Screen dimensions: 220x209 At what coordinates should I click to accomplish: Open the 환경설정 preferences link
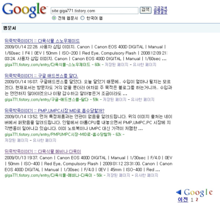click(160, 12)
